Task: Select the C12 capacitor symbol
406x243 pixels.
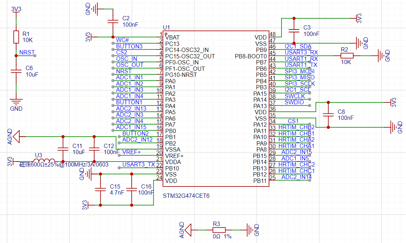Action: click(94, 149)
